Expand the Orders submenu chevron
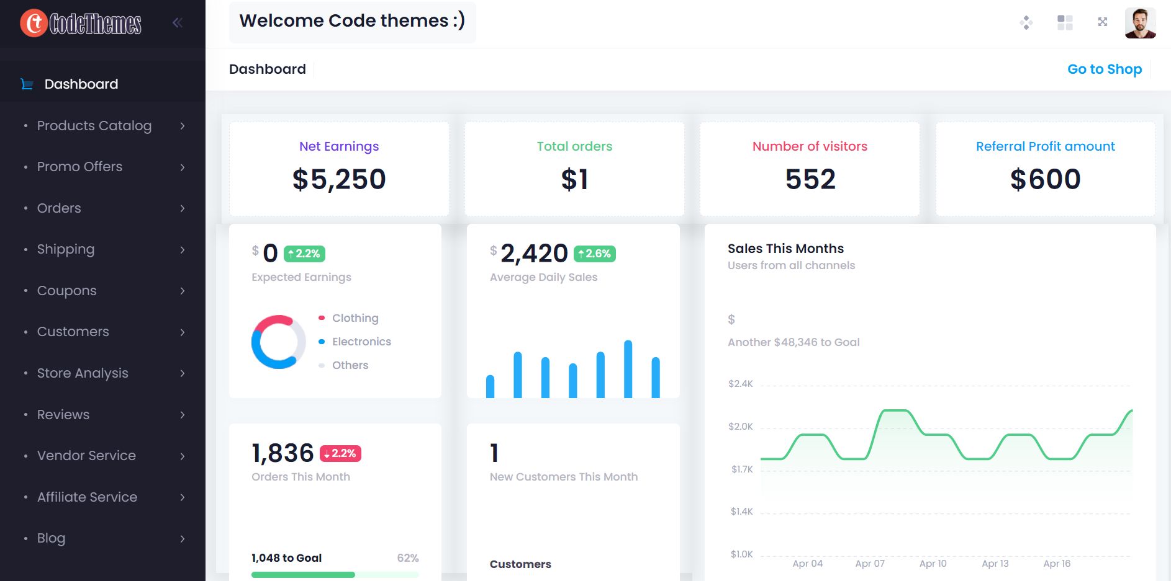This screenshot has height=581, width=1171. (183, 208)
